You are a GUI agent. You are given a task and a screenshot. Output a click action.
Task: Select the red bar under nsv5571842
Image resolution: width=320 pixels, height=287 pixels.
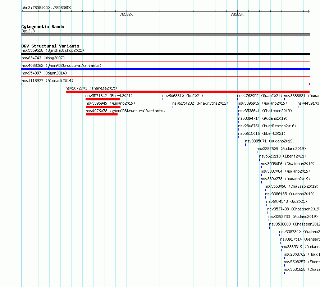click(103, 99)
